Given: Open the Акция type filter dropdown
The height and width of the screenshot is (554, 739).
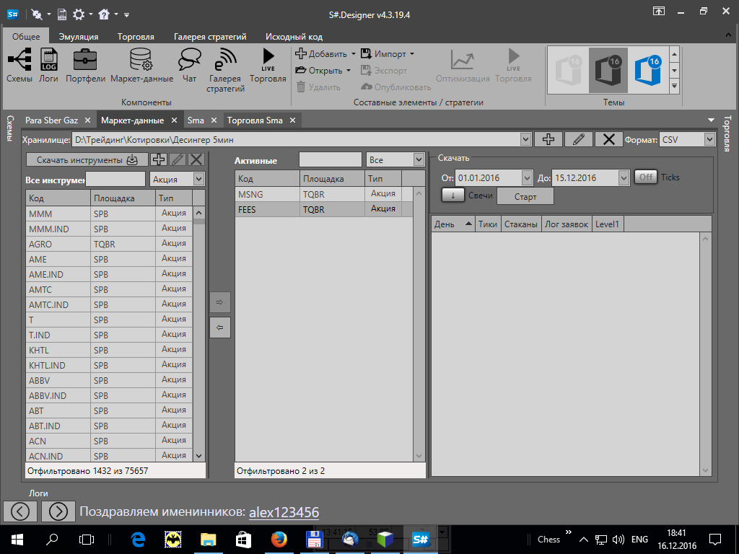Looking at the screenshot, I should pos(199,179).
